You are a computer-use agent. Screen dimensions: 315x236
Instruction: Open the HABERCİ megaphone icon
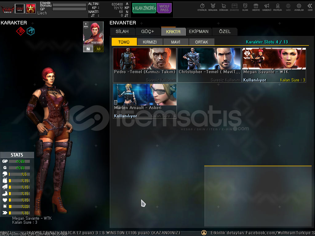(x=267, y=7)
